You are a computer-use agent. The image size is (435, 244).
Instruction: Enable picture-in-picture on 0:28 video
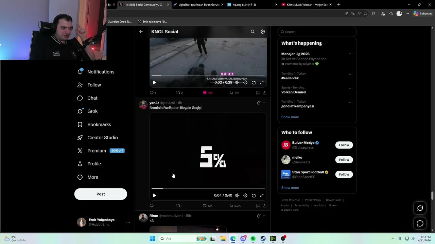click(254, 82)
